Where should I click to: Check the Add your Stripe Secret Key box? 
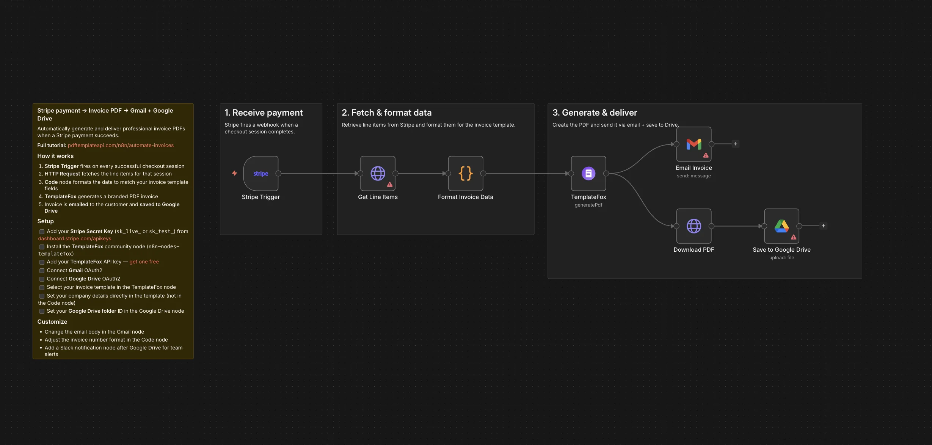click(x=42, y=232)
